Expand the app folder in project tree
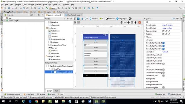Viewport: 185px width, 104px height. click(4, 18)
